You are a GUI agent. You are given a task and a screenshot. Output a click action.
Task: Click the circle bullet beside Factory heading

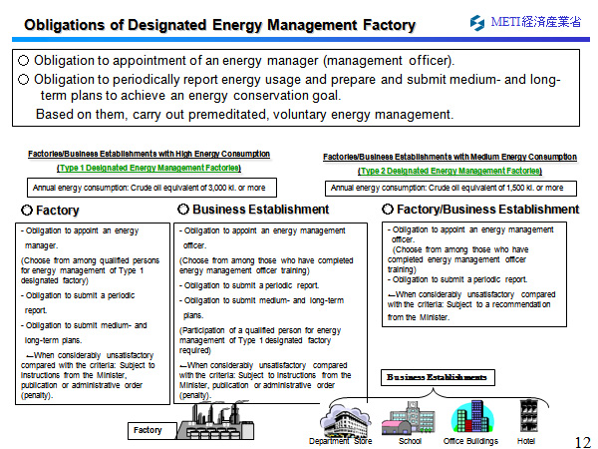27,211
